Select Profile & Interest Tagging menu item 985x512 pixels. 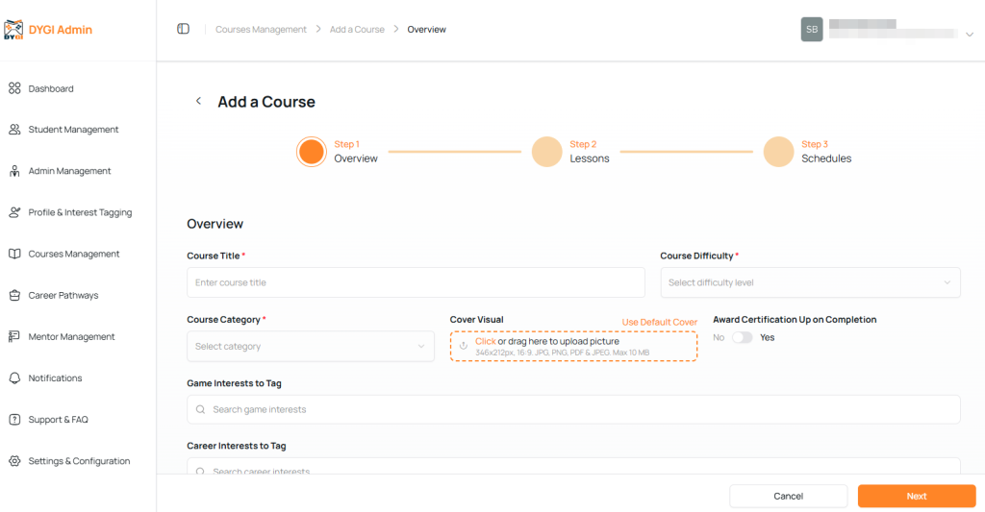pos(80,213)
